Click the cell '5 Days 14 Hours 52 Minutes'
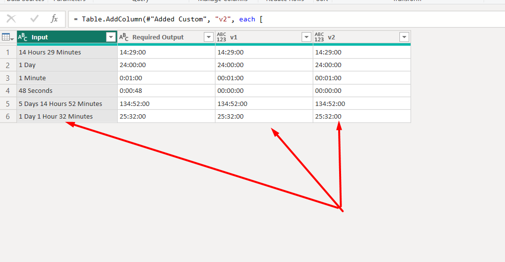Viewport: 505px width, 262px height. pyautogui.click(x=67, y=104)
